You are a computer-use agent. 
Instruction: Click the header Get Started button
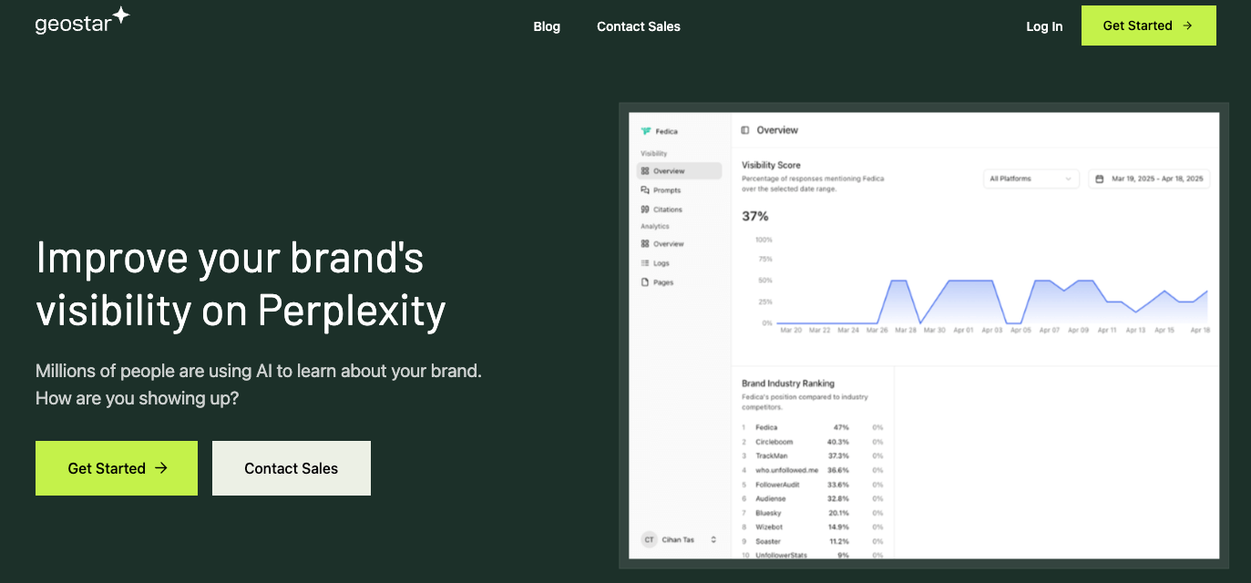click(x=1148, y=26)
